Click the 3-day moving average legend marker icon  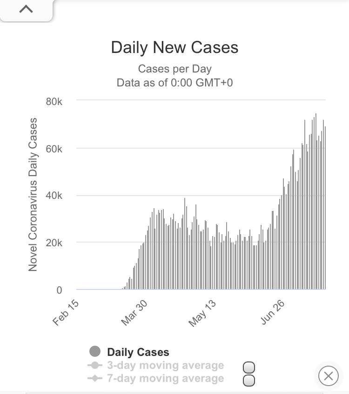pyautogui.click(x=95, y=365)
